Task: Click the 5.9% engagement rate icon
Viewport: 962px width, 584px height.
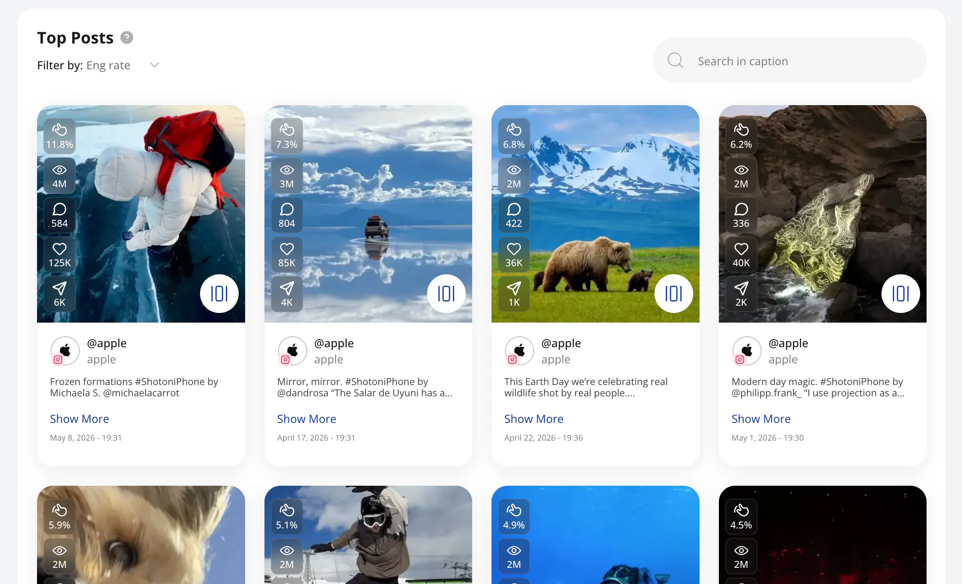Action: [x=60, y=510]
